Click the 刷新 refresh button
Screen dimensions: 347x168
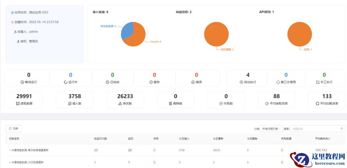click(14, 129)
